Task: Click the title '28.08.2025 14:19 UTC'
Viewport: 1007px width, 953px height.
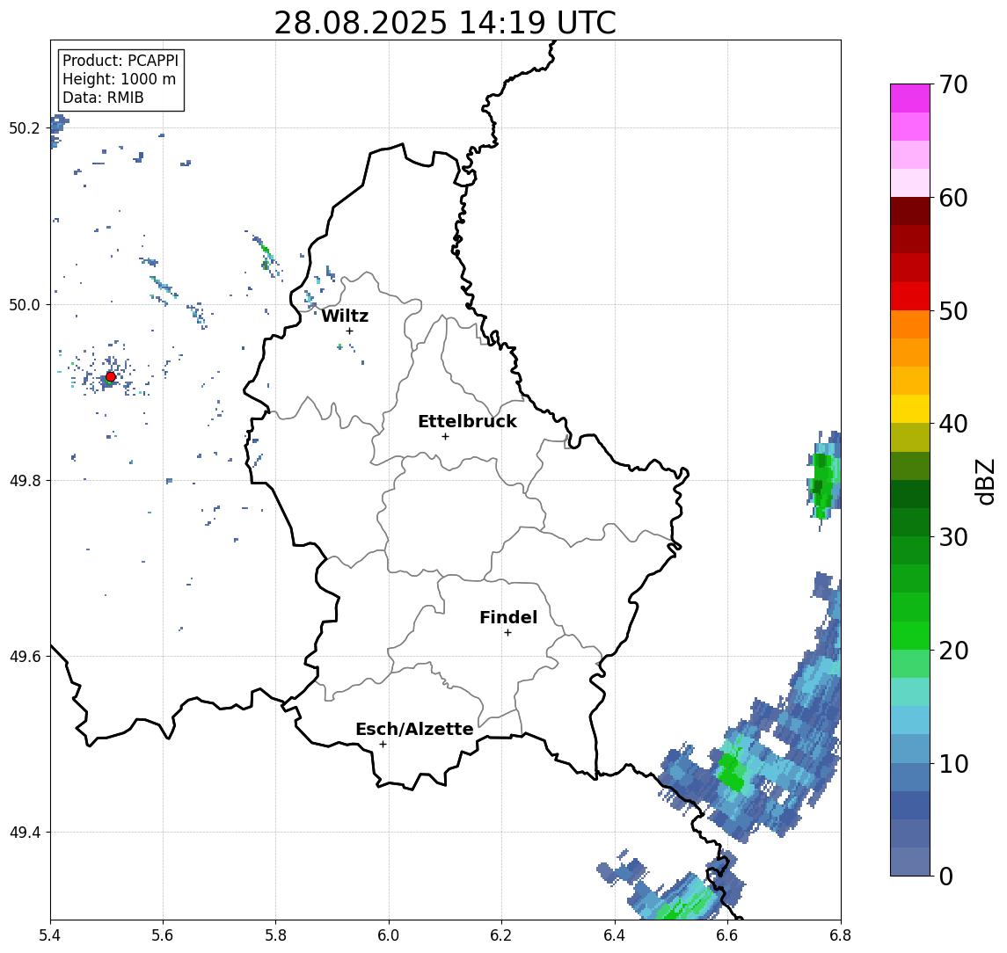Action: click(445, 23)
